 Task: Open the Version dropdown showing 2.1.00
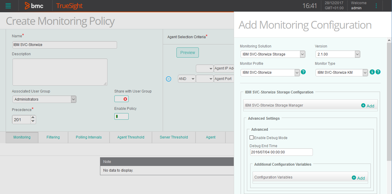click(357, 54)
